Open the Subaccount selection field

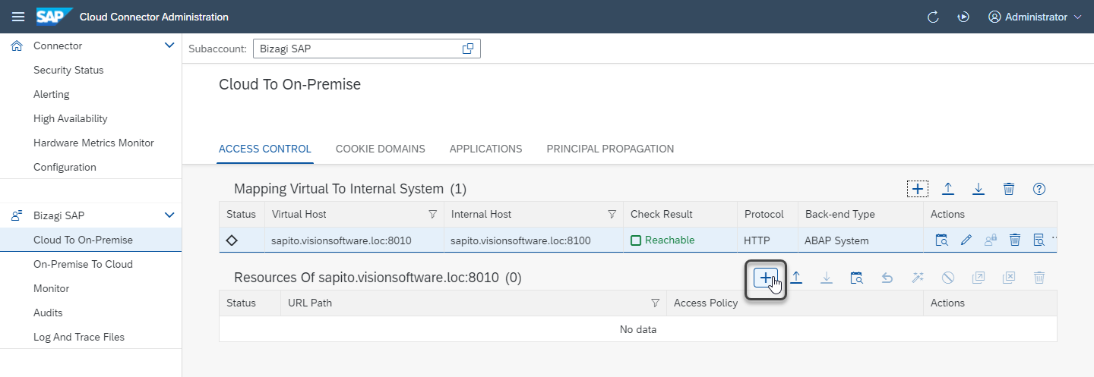pos(366,49)
